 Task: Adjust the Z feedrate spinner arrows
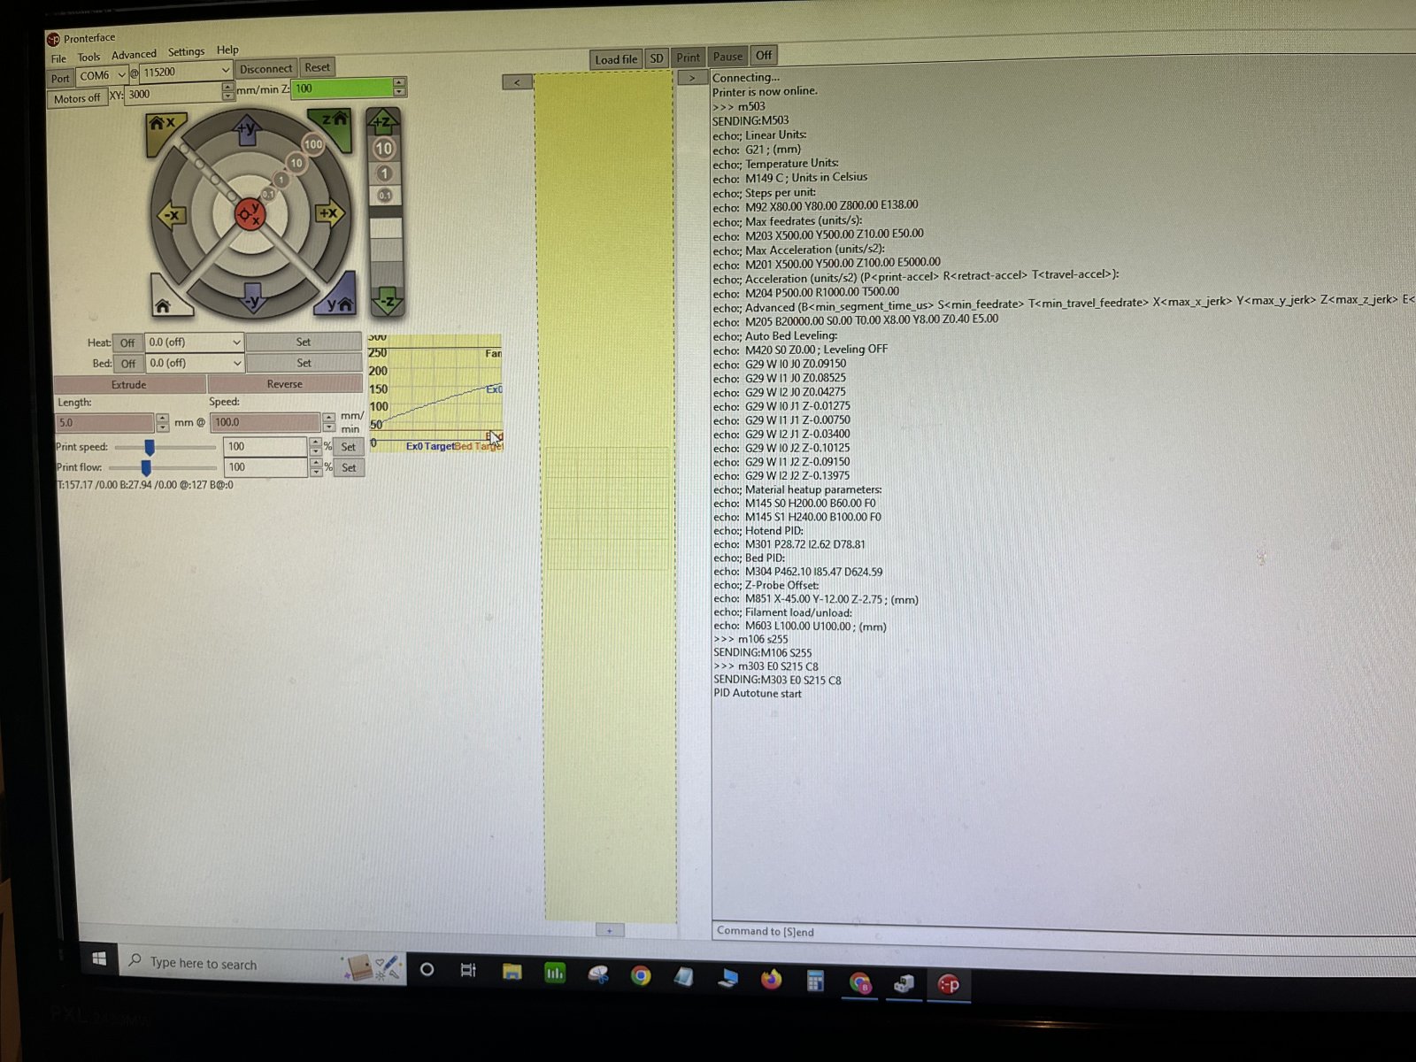pos(399,87)
